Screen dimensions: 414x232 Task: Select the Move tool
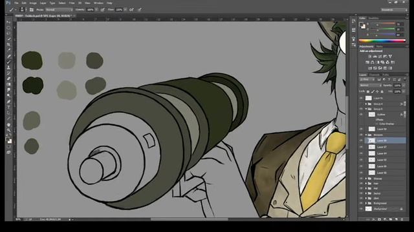tap(8, 23)
